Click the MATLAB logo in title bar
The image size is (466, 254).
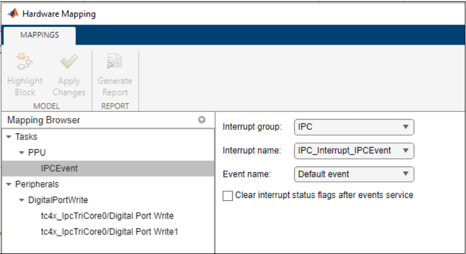(12, 14)
